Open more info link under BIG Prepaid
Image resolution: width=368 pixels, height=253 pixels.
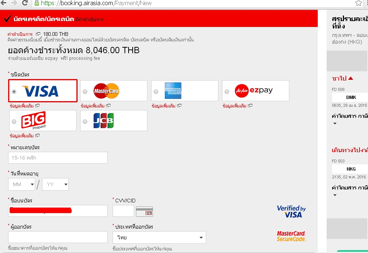click(24, 136)
